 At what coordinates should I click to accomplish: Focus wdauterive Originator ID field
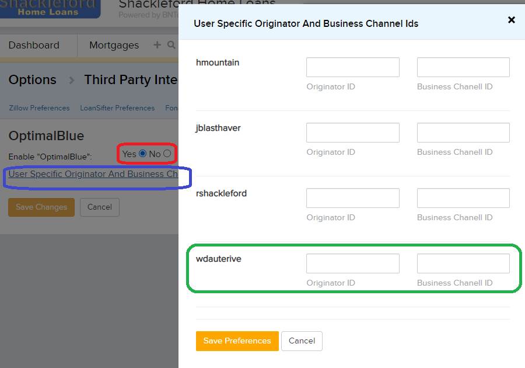pos(352,263)
